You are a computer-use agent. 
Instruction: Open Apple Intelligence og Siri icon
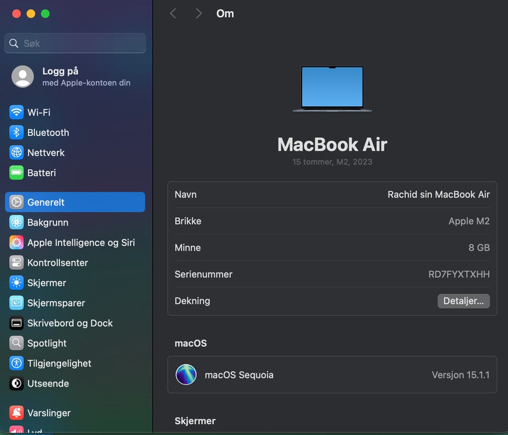[x=16, y=243]
